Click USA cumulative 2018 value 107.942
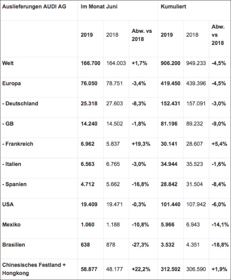This screenshot has width=231, height=280. pyautogui.click(x=196, y=205)
